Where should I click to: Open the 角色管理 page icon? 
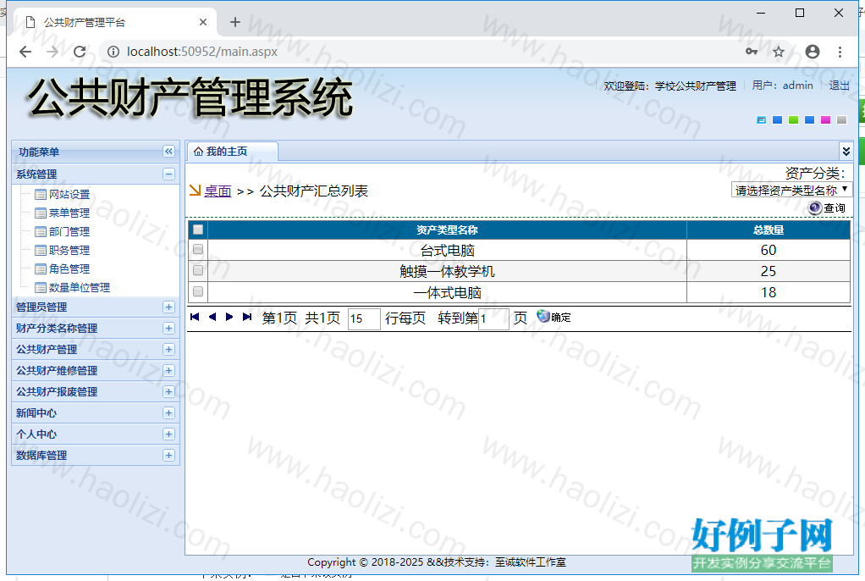point(41,269)
